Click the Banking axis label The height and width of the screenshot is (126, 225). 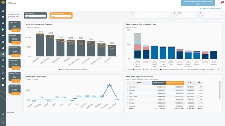point(67,59)
